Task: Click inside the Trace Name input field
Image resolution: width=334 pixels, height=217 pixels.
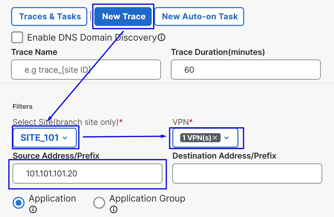Action: (x=85, y=69)
